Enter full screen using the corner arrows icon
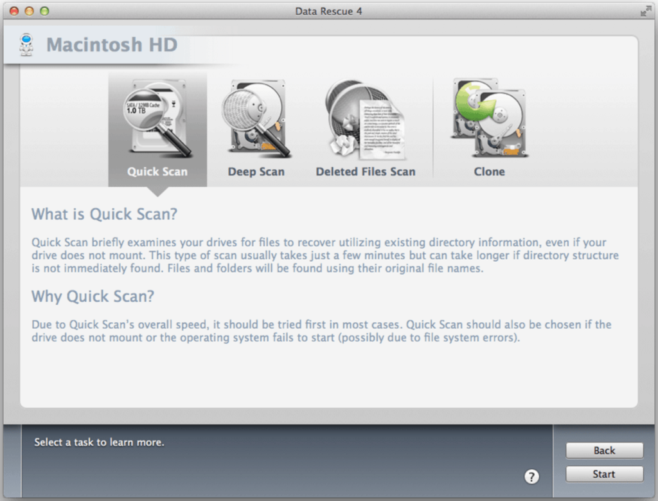Viewport: 658px width, 501px height. pyautogui.click(x=645, y=12)
